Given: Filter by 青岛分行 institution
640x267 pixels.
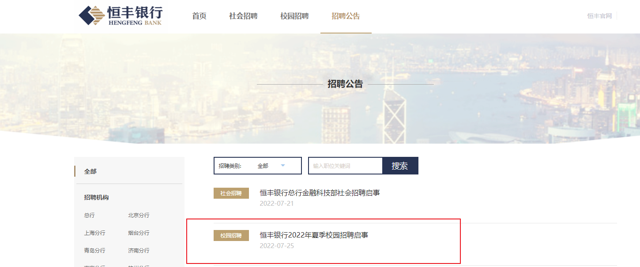Looking at the screenshot, I should (x=94, y=251).
